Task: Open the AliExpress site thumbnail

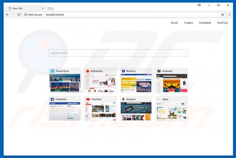Action: pyautogui.click(x=100, y=83)
